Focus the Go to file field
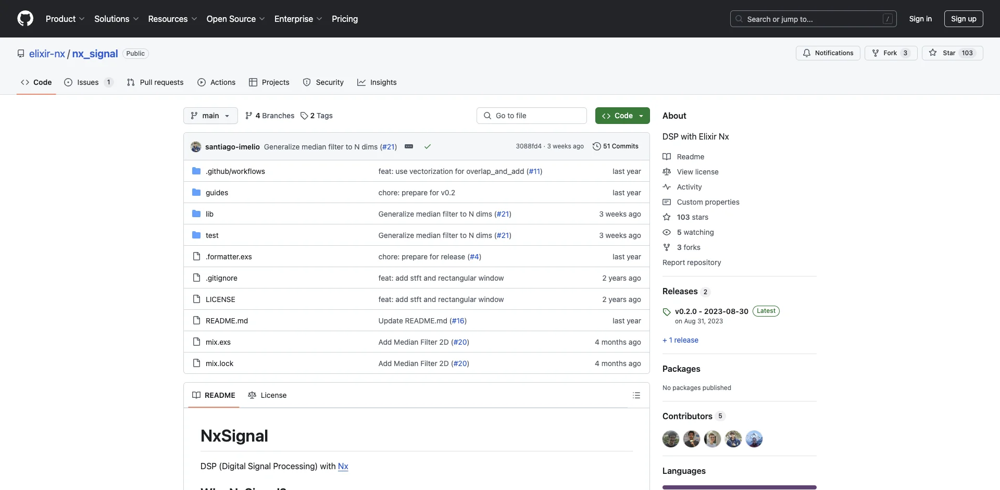 pyautogui.click(x=532, y=116)
